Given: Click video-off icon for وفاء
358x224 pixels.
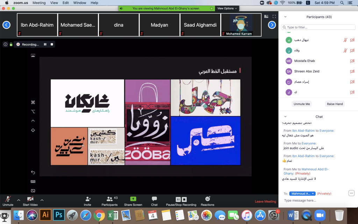Looking at the screenshot, I should [x=352, y=50].
